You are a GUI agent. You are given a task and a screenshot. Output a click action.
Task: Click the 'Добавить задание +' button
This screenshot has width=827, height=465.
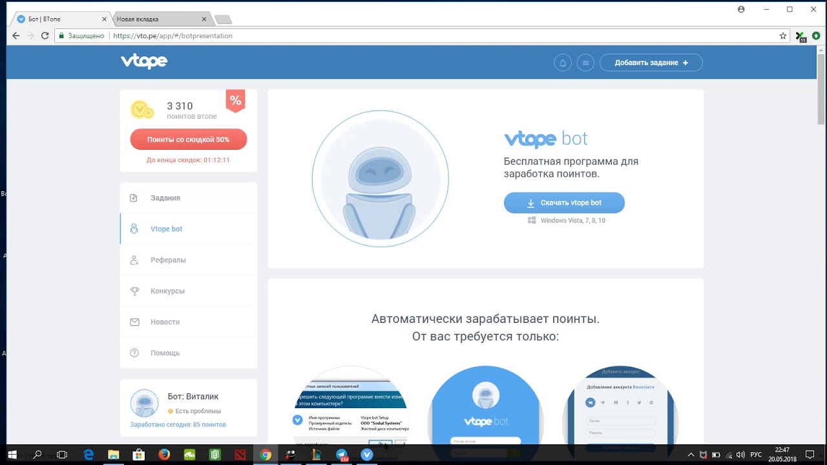pos(651,63)
